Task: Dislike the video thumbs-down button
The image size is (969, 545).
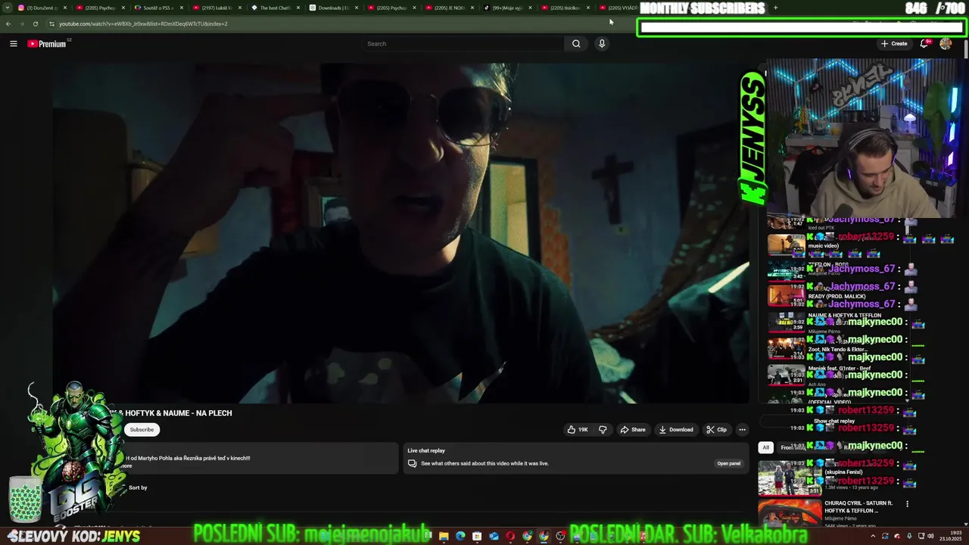Action: coord(603,430)
